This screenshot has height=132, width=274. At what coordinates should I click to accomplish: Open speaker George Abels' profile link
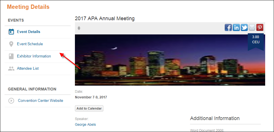coord(85,125)
